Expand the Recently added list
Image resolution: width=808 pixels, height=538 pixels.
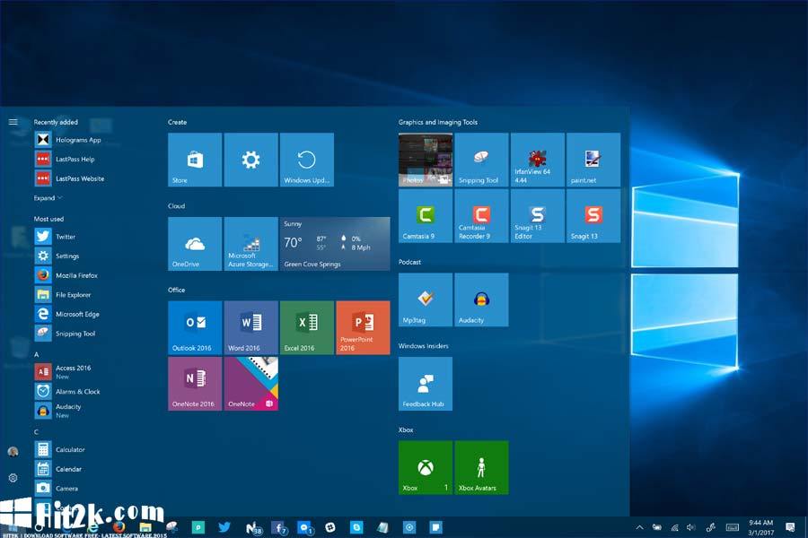[x=48, y=197]
